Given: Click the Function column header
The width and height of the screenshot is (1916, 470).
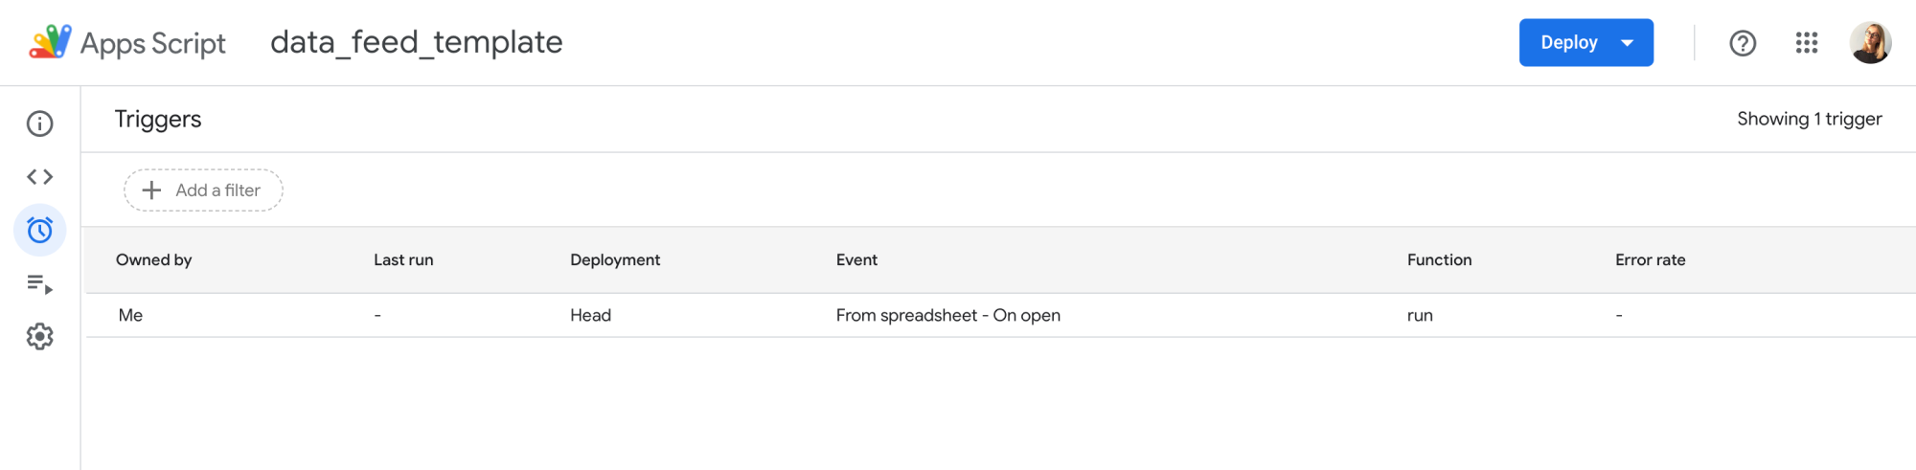Looking at the screenshot, I should (x=1439, y=260).
